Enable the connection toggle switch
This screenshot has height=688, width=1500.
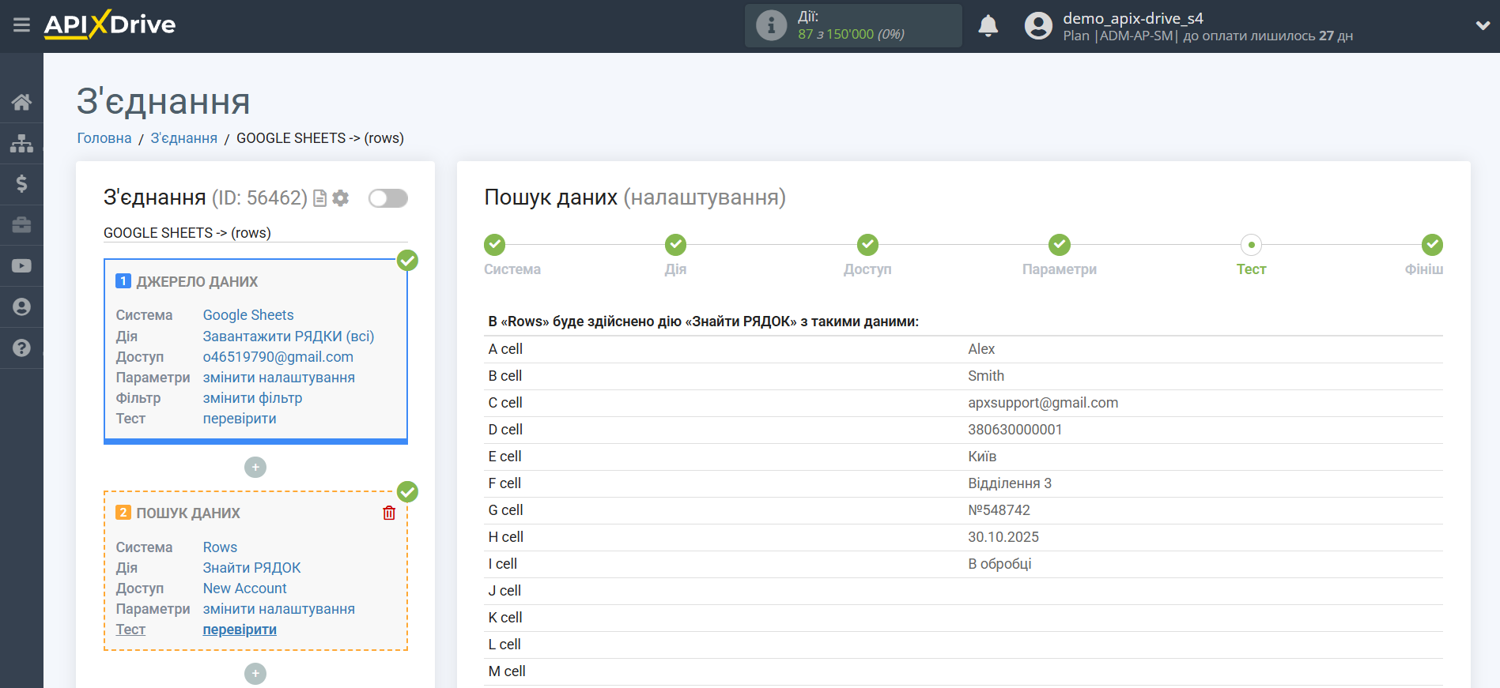point(388,198)
